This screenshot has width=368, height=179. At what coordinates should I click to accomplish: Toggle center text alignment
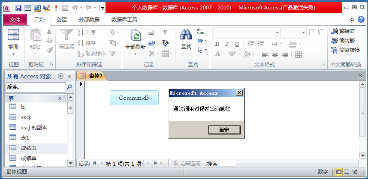pyautogui.click(x=275, y=54)
